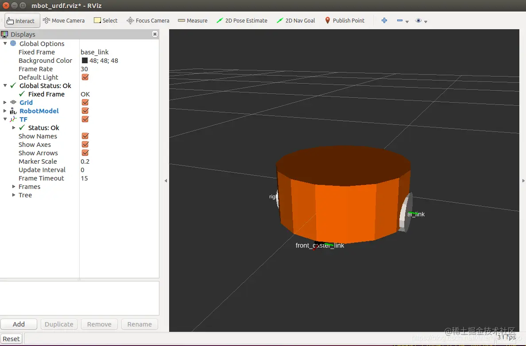Expand the Frames subtree

[13, 186]
